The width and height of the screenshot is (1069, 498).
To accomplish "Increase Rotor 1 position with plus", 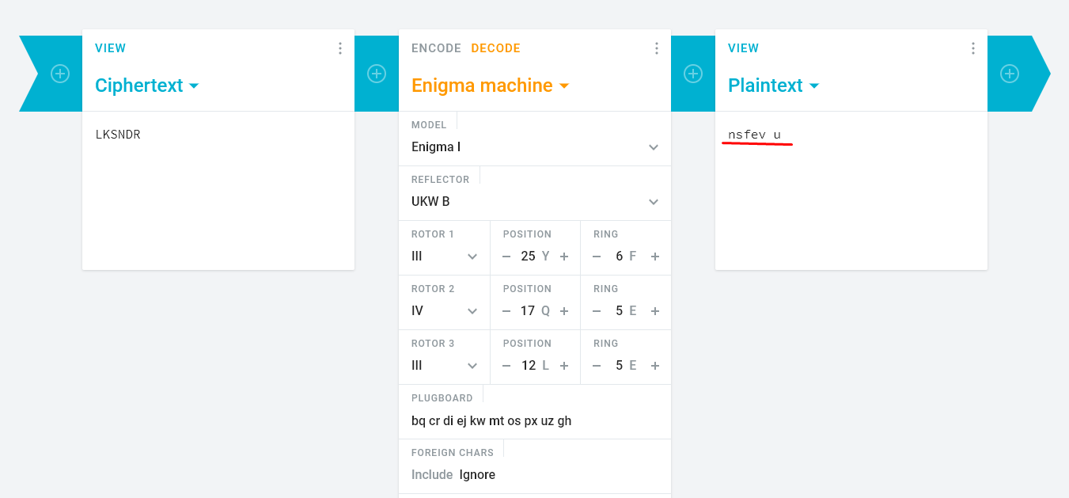I will [564, 257].
